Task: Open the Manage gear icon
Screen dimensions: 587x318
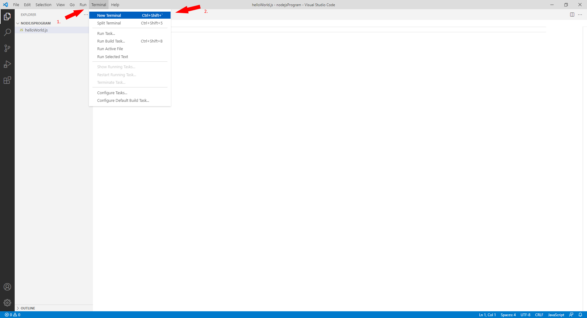Action: click(7, 303)
